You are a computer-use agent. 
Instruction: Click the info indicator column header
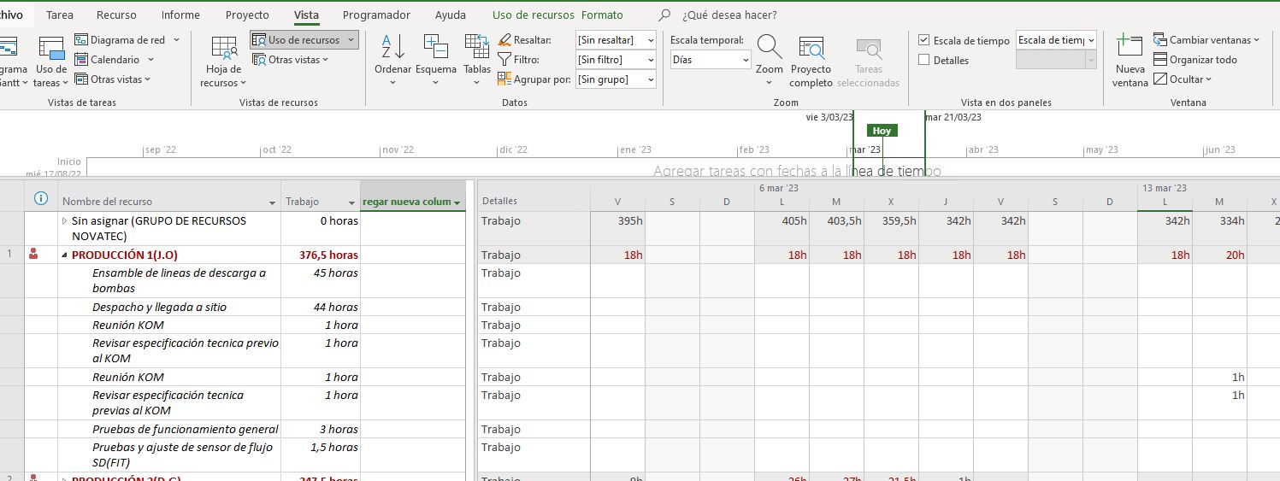[40, 199]
